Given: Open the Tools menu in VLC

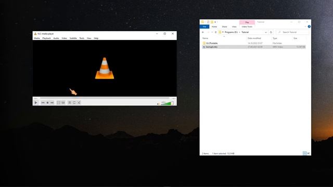Looking at the screenshot, I should click(x=82, y=38).
